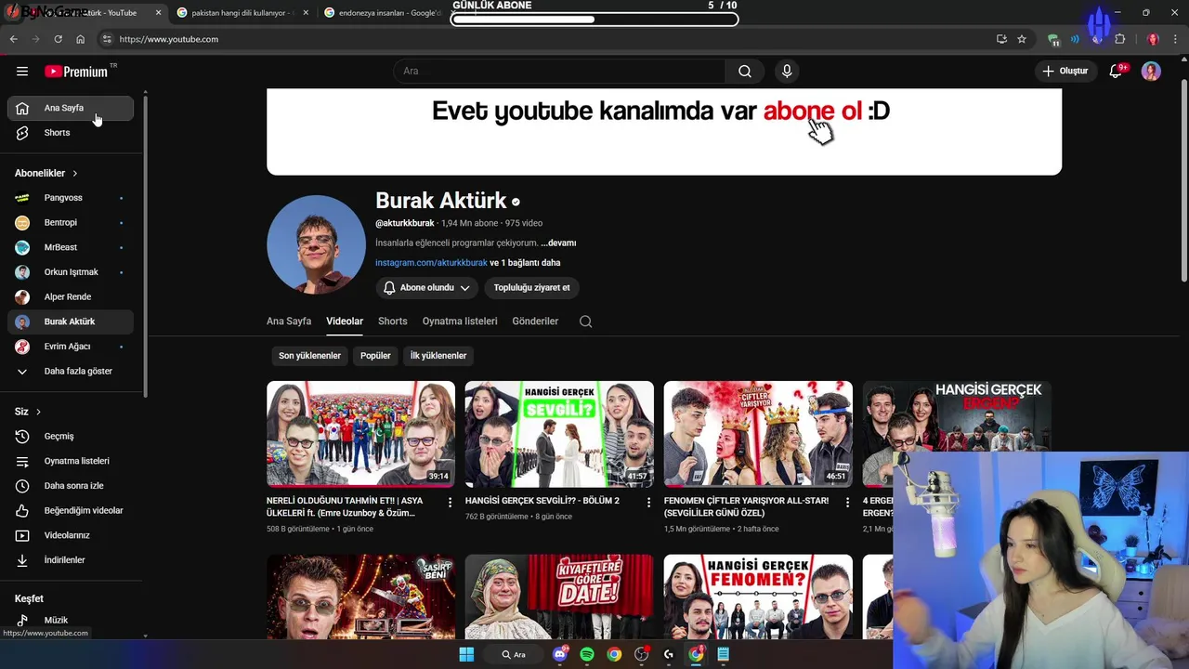The image size is (1189, 669).
Task: Open the Gönderiler tab
Action: 535,321
